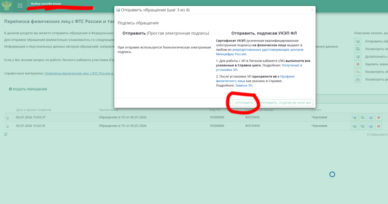Screen dimensions: 388x204
Task: Click Обращение в ТО note in row 15:02:35
Action: 122,125
